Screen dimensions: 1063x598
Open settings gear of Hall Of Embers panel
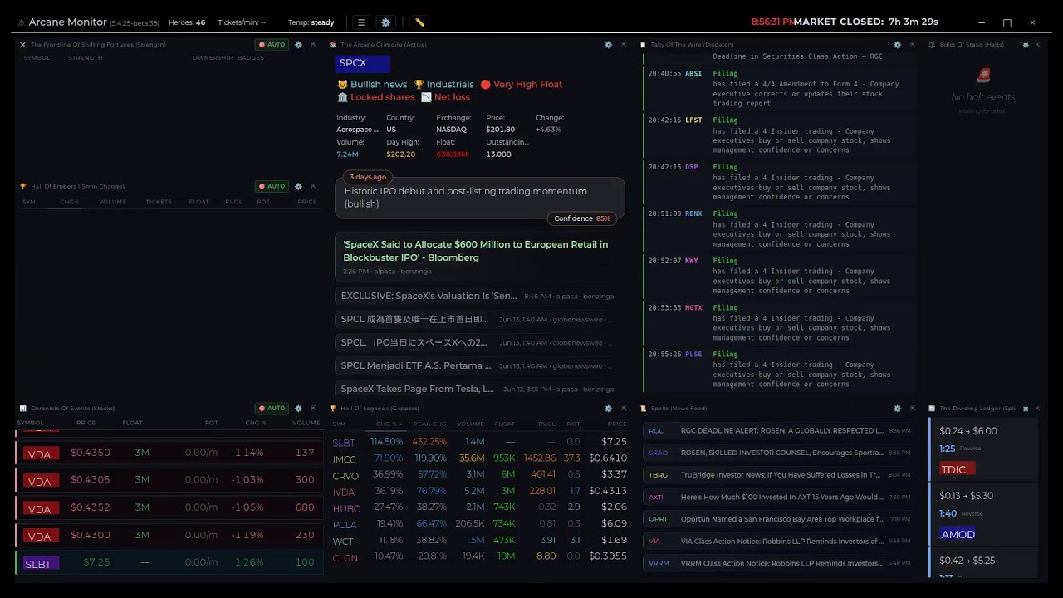(x=298, y=186)
